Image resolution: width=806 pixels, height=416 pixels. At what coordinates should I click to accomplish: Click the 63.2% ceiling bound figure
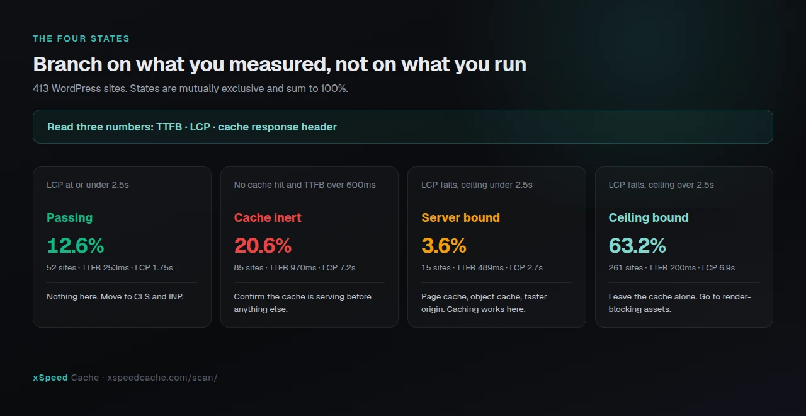637,246
